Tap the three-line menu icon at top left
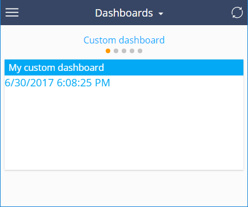Screen dimensions: 248x207 (12, 13)
